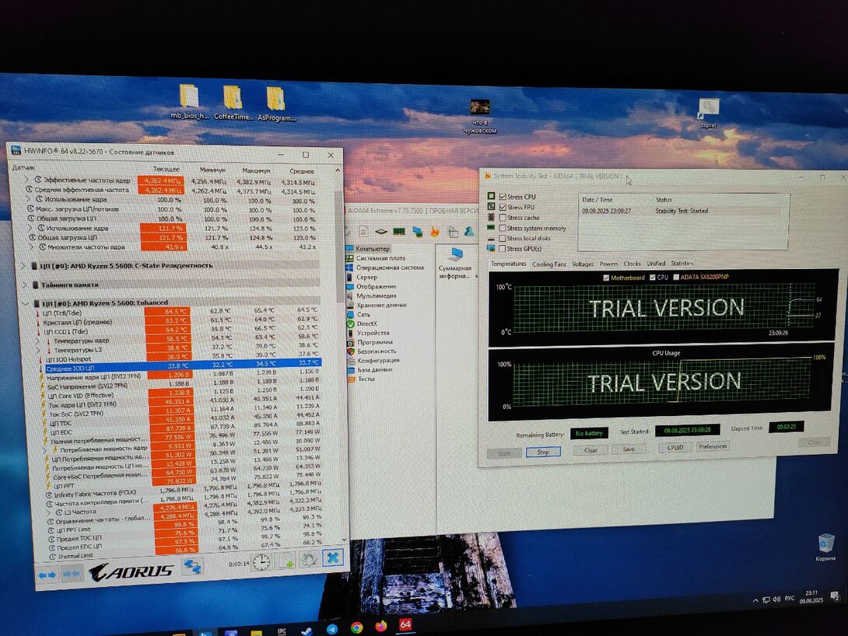Enable the Stress cache checkbox
848x636 pixels.
(x=503, y=217)
